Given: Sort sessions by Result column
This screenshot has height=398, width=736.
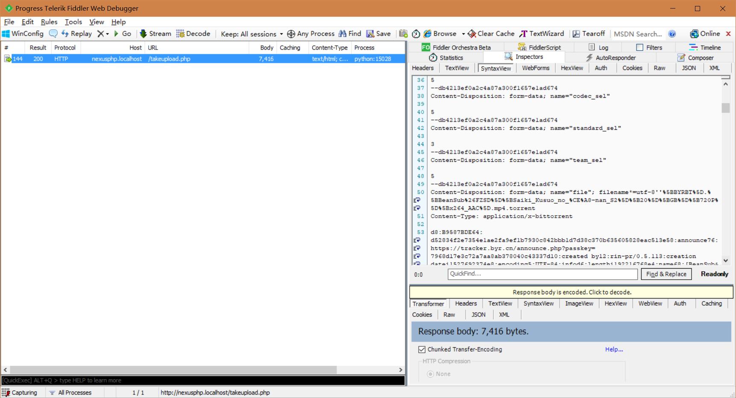Looking at the screenshot, I should click(38, 48).
